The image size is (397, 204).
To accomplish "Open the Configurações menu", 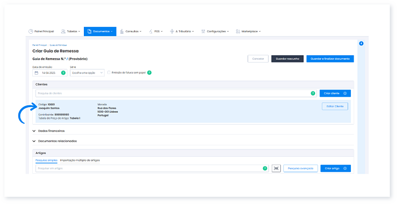I will 215,31.
